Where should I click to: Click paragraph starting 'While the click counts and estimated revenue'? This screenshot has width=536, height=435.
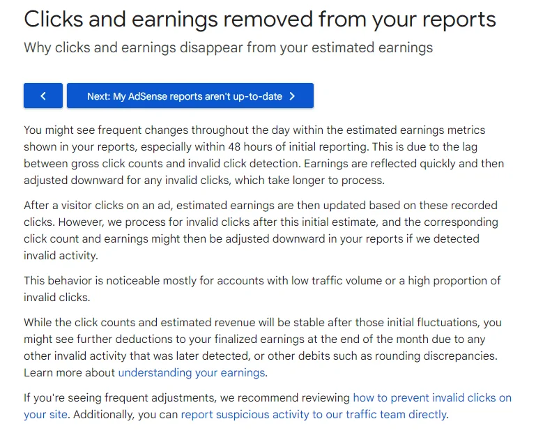pyautogui.click(x=263, y=347)
